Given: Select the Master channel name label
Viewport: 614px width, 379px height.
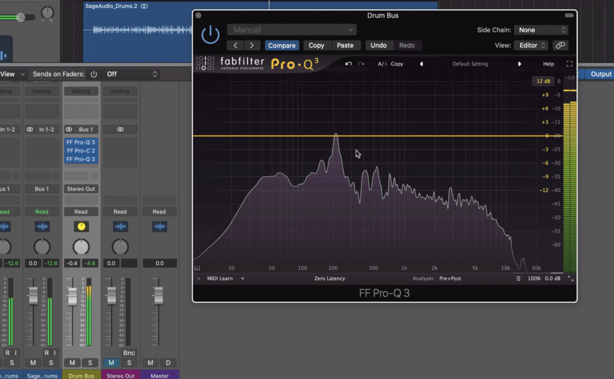Looking at the screenshot, I should (x=159, y=375).
